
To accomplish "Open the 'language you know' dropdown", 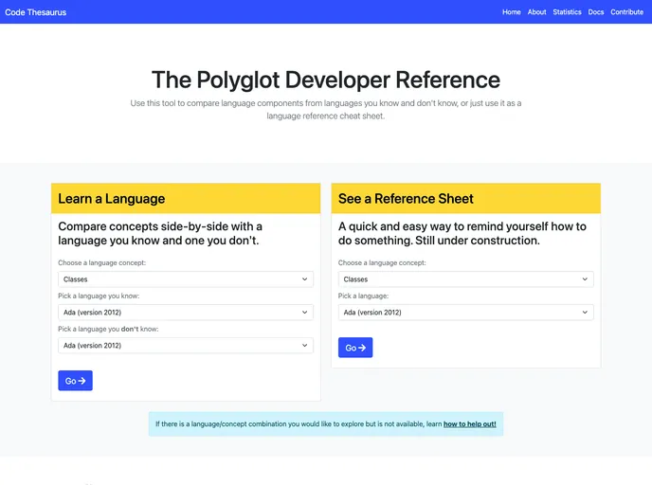I will point(186,312).
